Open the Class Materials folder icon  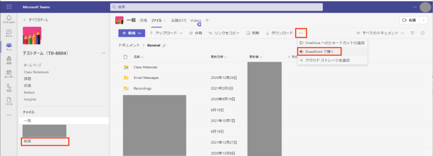pos(126,67)
